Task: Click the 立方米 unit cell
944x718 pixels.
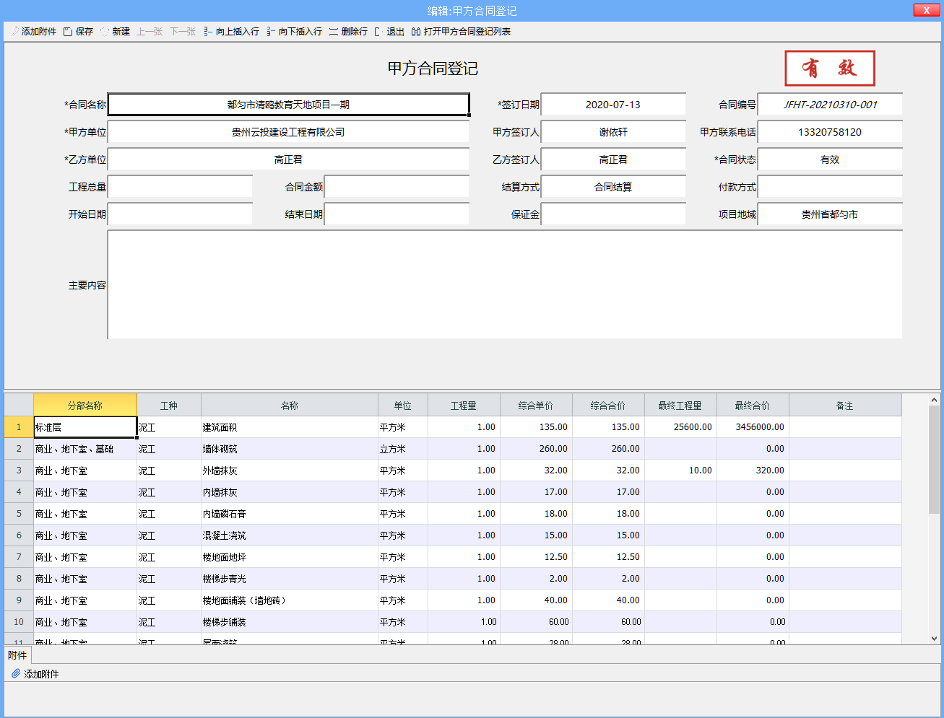Action: click(x=403, y=449)
